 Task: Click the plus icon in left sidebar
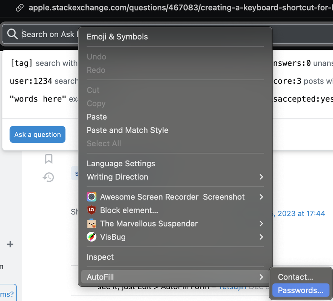pyautogui.click(x=10, y=244)
